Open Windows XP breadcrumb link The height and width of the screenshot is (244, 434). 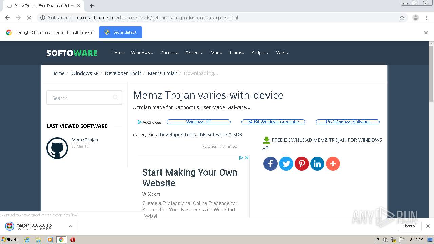(x=85, y=73)
